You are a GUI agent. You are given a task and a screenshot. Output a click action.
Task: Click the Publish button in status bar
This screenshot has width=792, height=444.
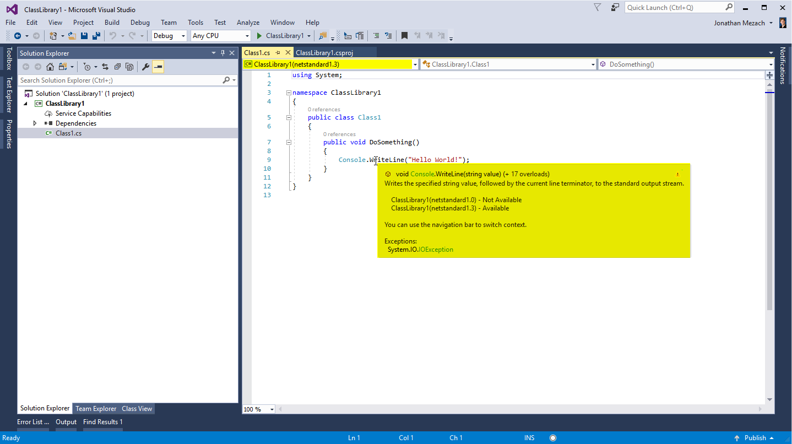click(755, 438)
